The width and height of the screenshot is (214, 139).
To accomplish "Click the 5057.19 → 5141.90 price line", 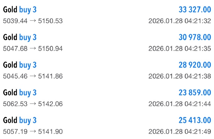I will click(x=33, y=131).
